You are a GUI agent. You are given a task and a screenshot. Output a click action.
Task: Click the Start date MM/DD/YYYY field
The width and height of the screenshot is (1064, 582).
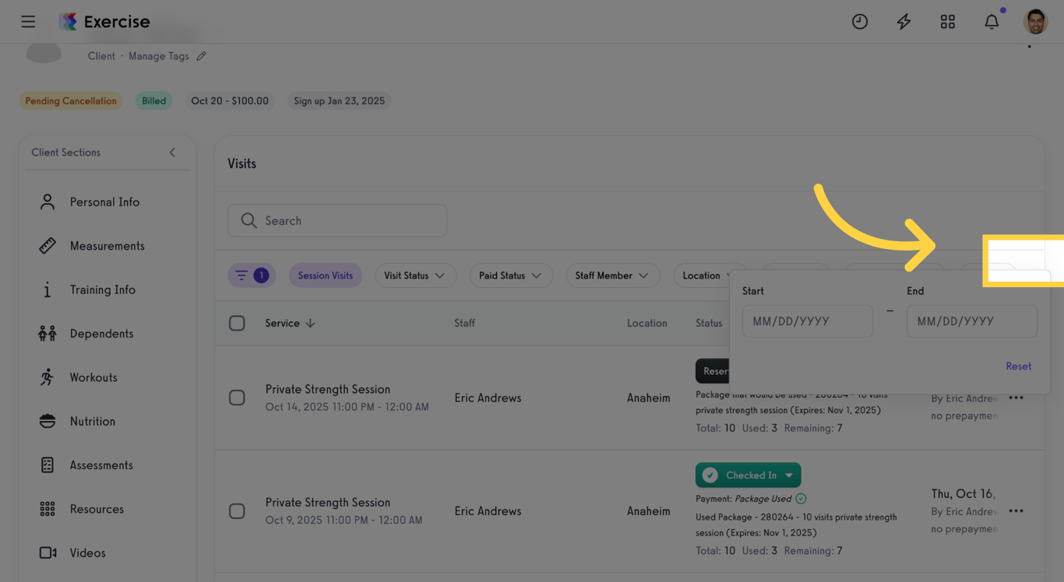807,321
